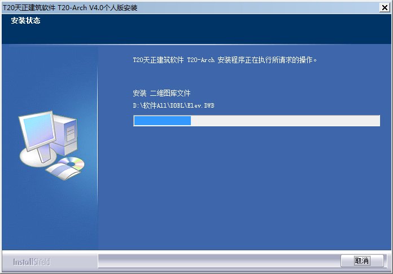Click the T20-Arch text in the status message
Viewport: 393px width, 274px height.
[201, 60]
